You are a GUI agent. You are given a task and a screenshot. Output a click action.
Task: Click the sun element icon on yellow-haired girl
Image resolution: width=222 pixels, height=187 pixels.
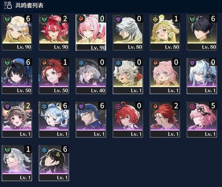point(155,19)
